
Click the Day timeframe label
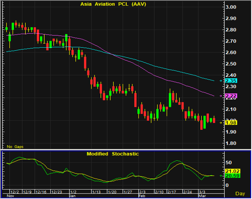[x=240, y=194]
